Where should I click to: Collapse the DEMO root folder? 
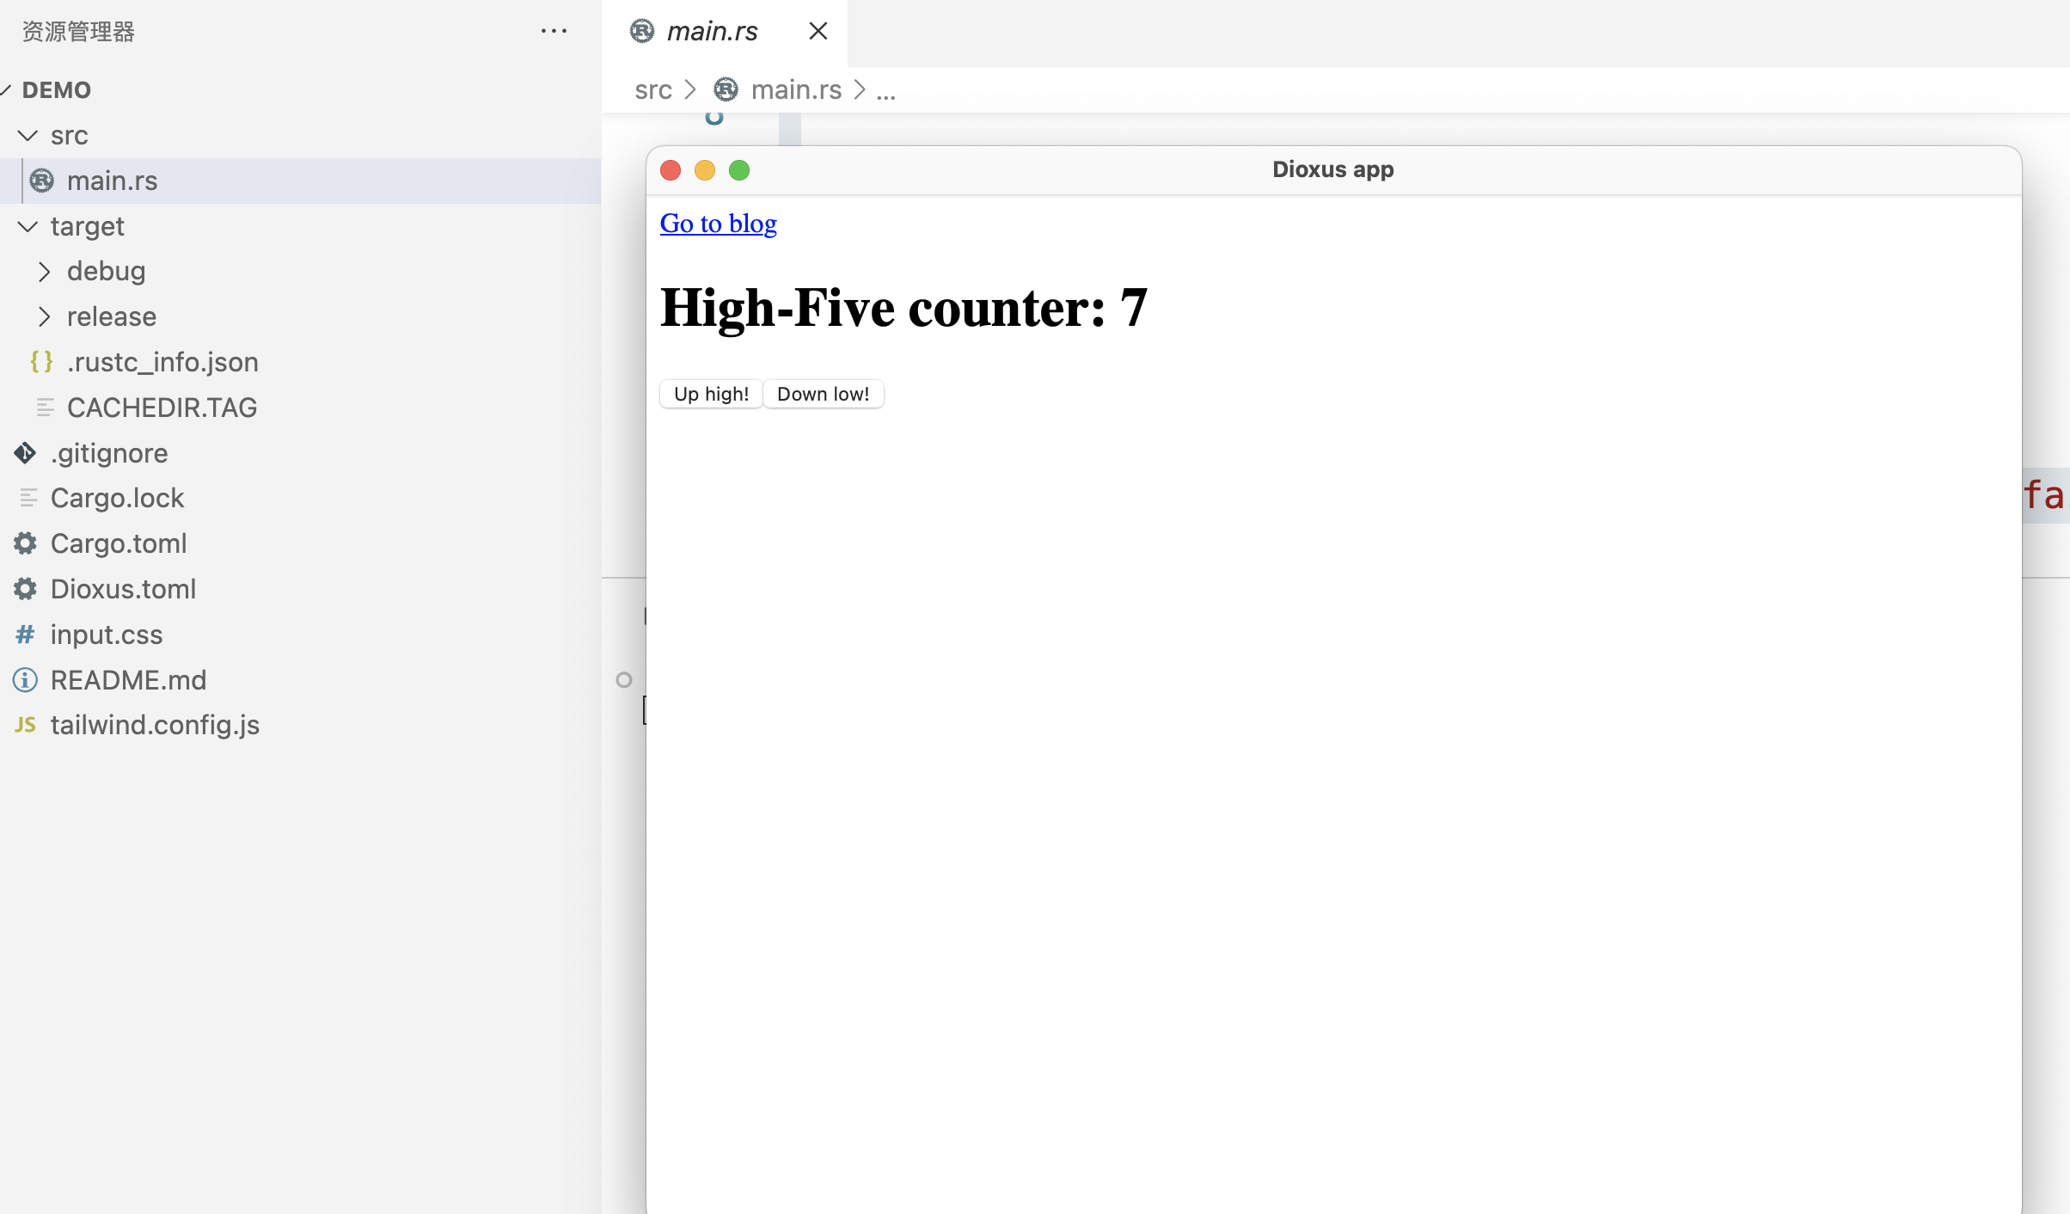(x=6, y=89)
